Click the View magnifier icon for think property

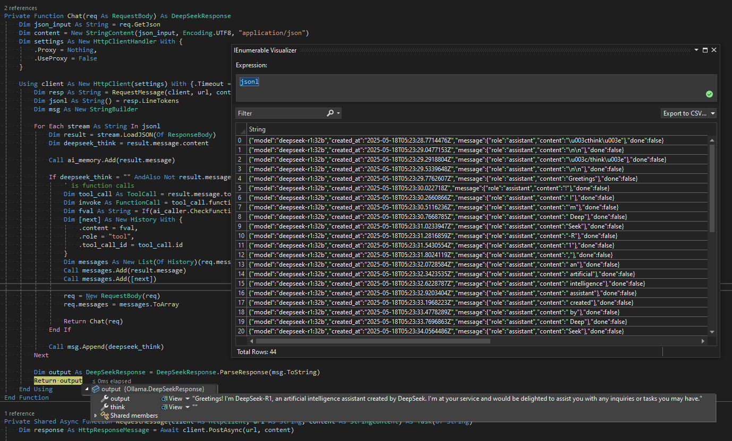[165, 407]
